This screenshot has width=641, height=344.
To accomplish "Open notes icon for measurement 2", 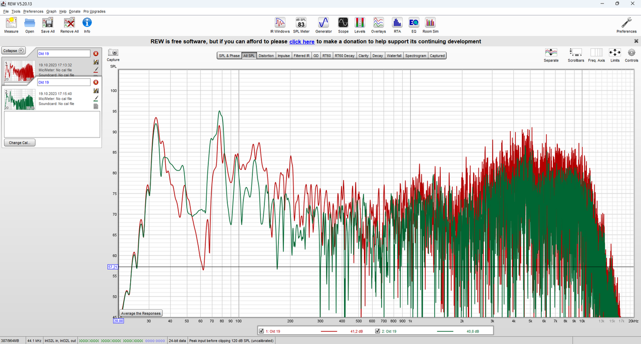I will (x=96, y=106).
